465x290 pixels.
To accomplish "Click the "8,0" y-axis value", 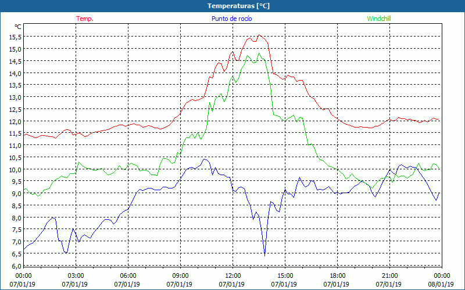I will tap(16, 217).
